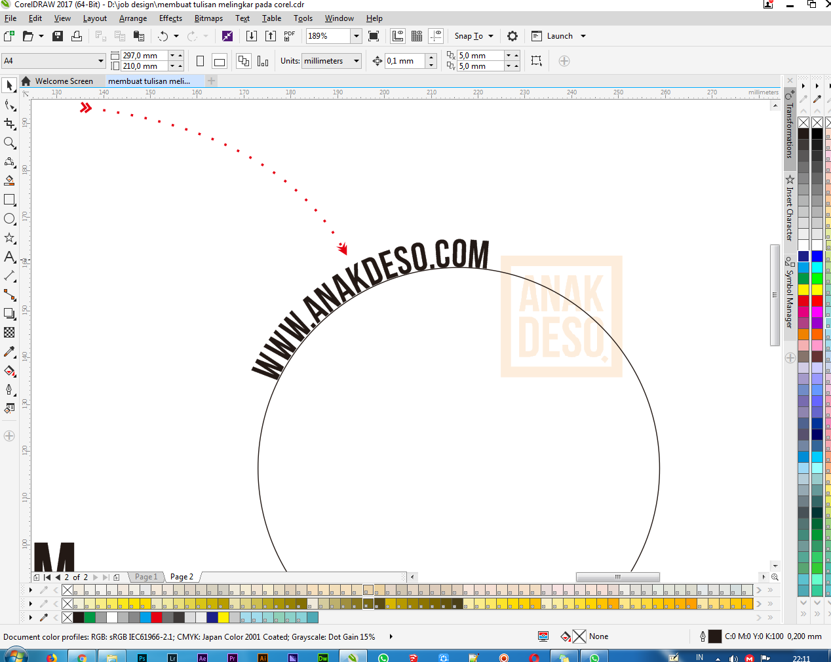This screenshot has height=662, width=831.
Task: Toggle Current page layout button
Action: pyautogui.click(x=263, y=61)
